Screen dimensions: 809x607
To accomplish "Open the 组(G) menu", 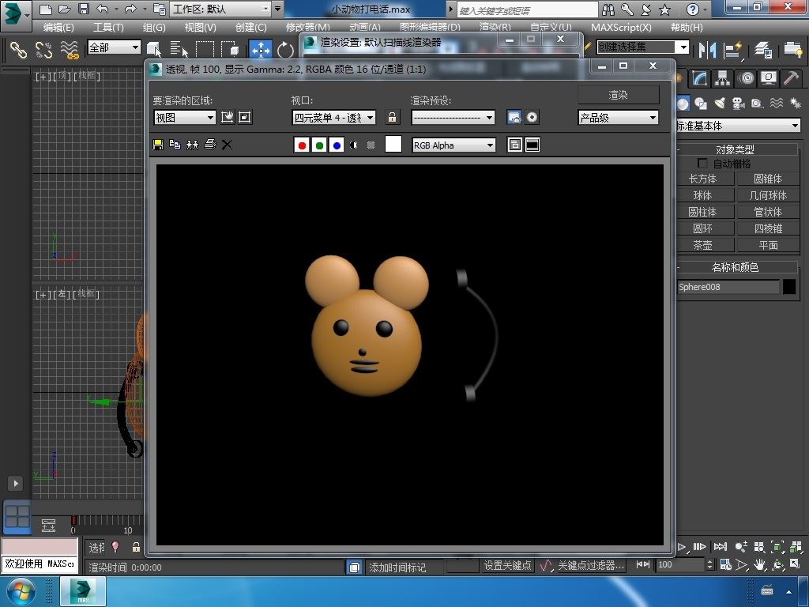I will [x=154, y=28].
